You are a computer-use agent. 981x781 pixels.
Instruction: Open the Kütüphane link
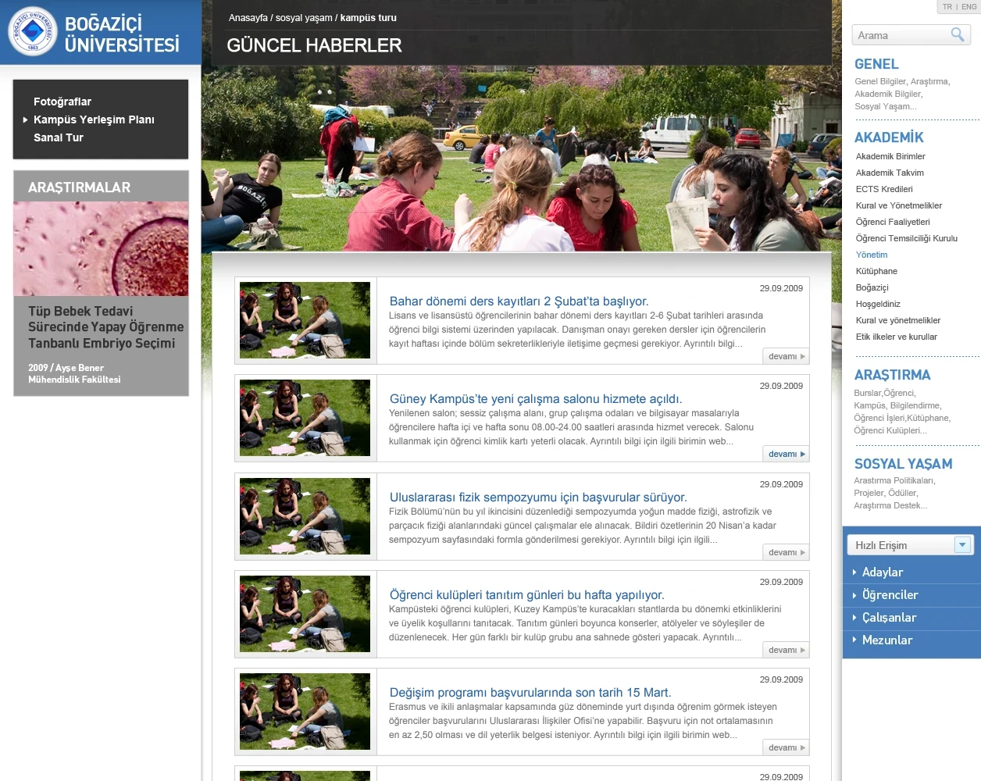coord(876,271)
